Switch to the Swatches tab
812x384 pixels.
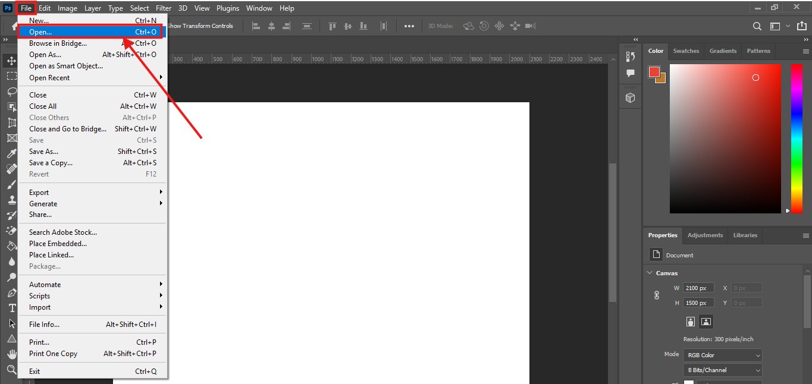[x=686, y=51]
